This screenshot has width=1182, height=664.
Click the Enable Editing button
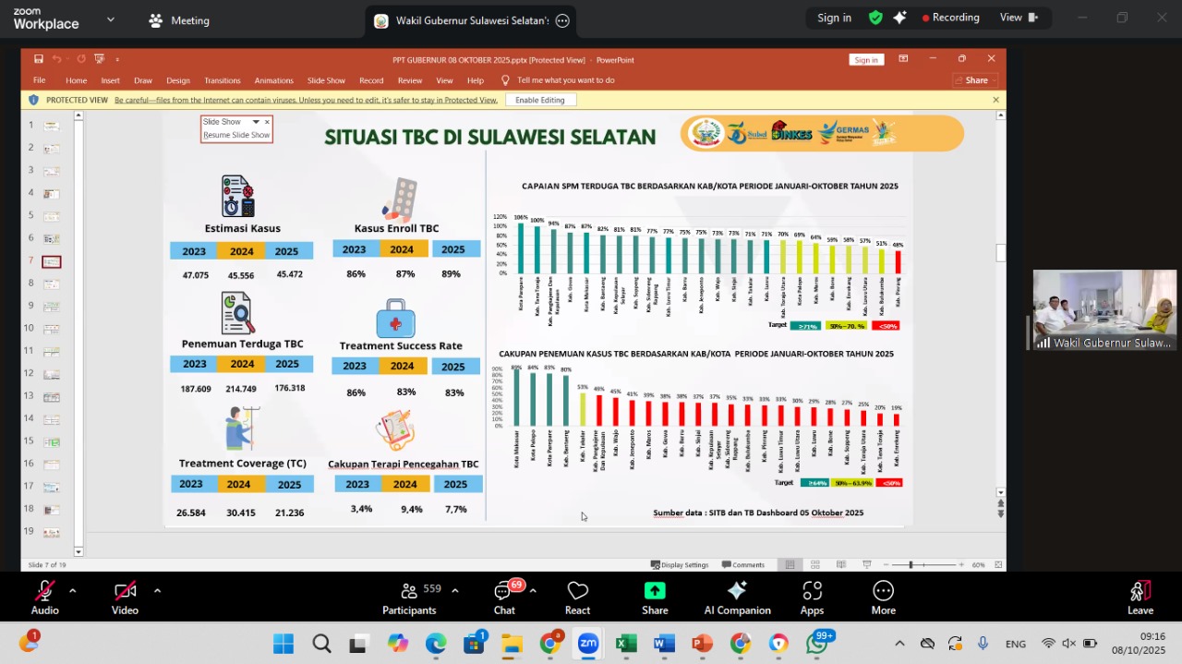coord(539,100)
